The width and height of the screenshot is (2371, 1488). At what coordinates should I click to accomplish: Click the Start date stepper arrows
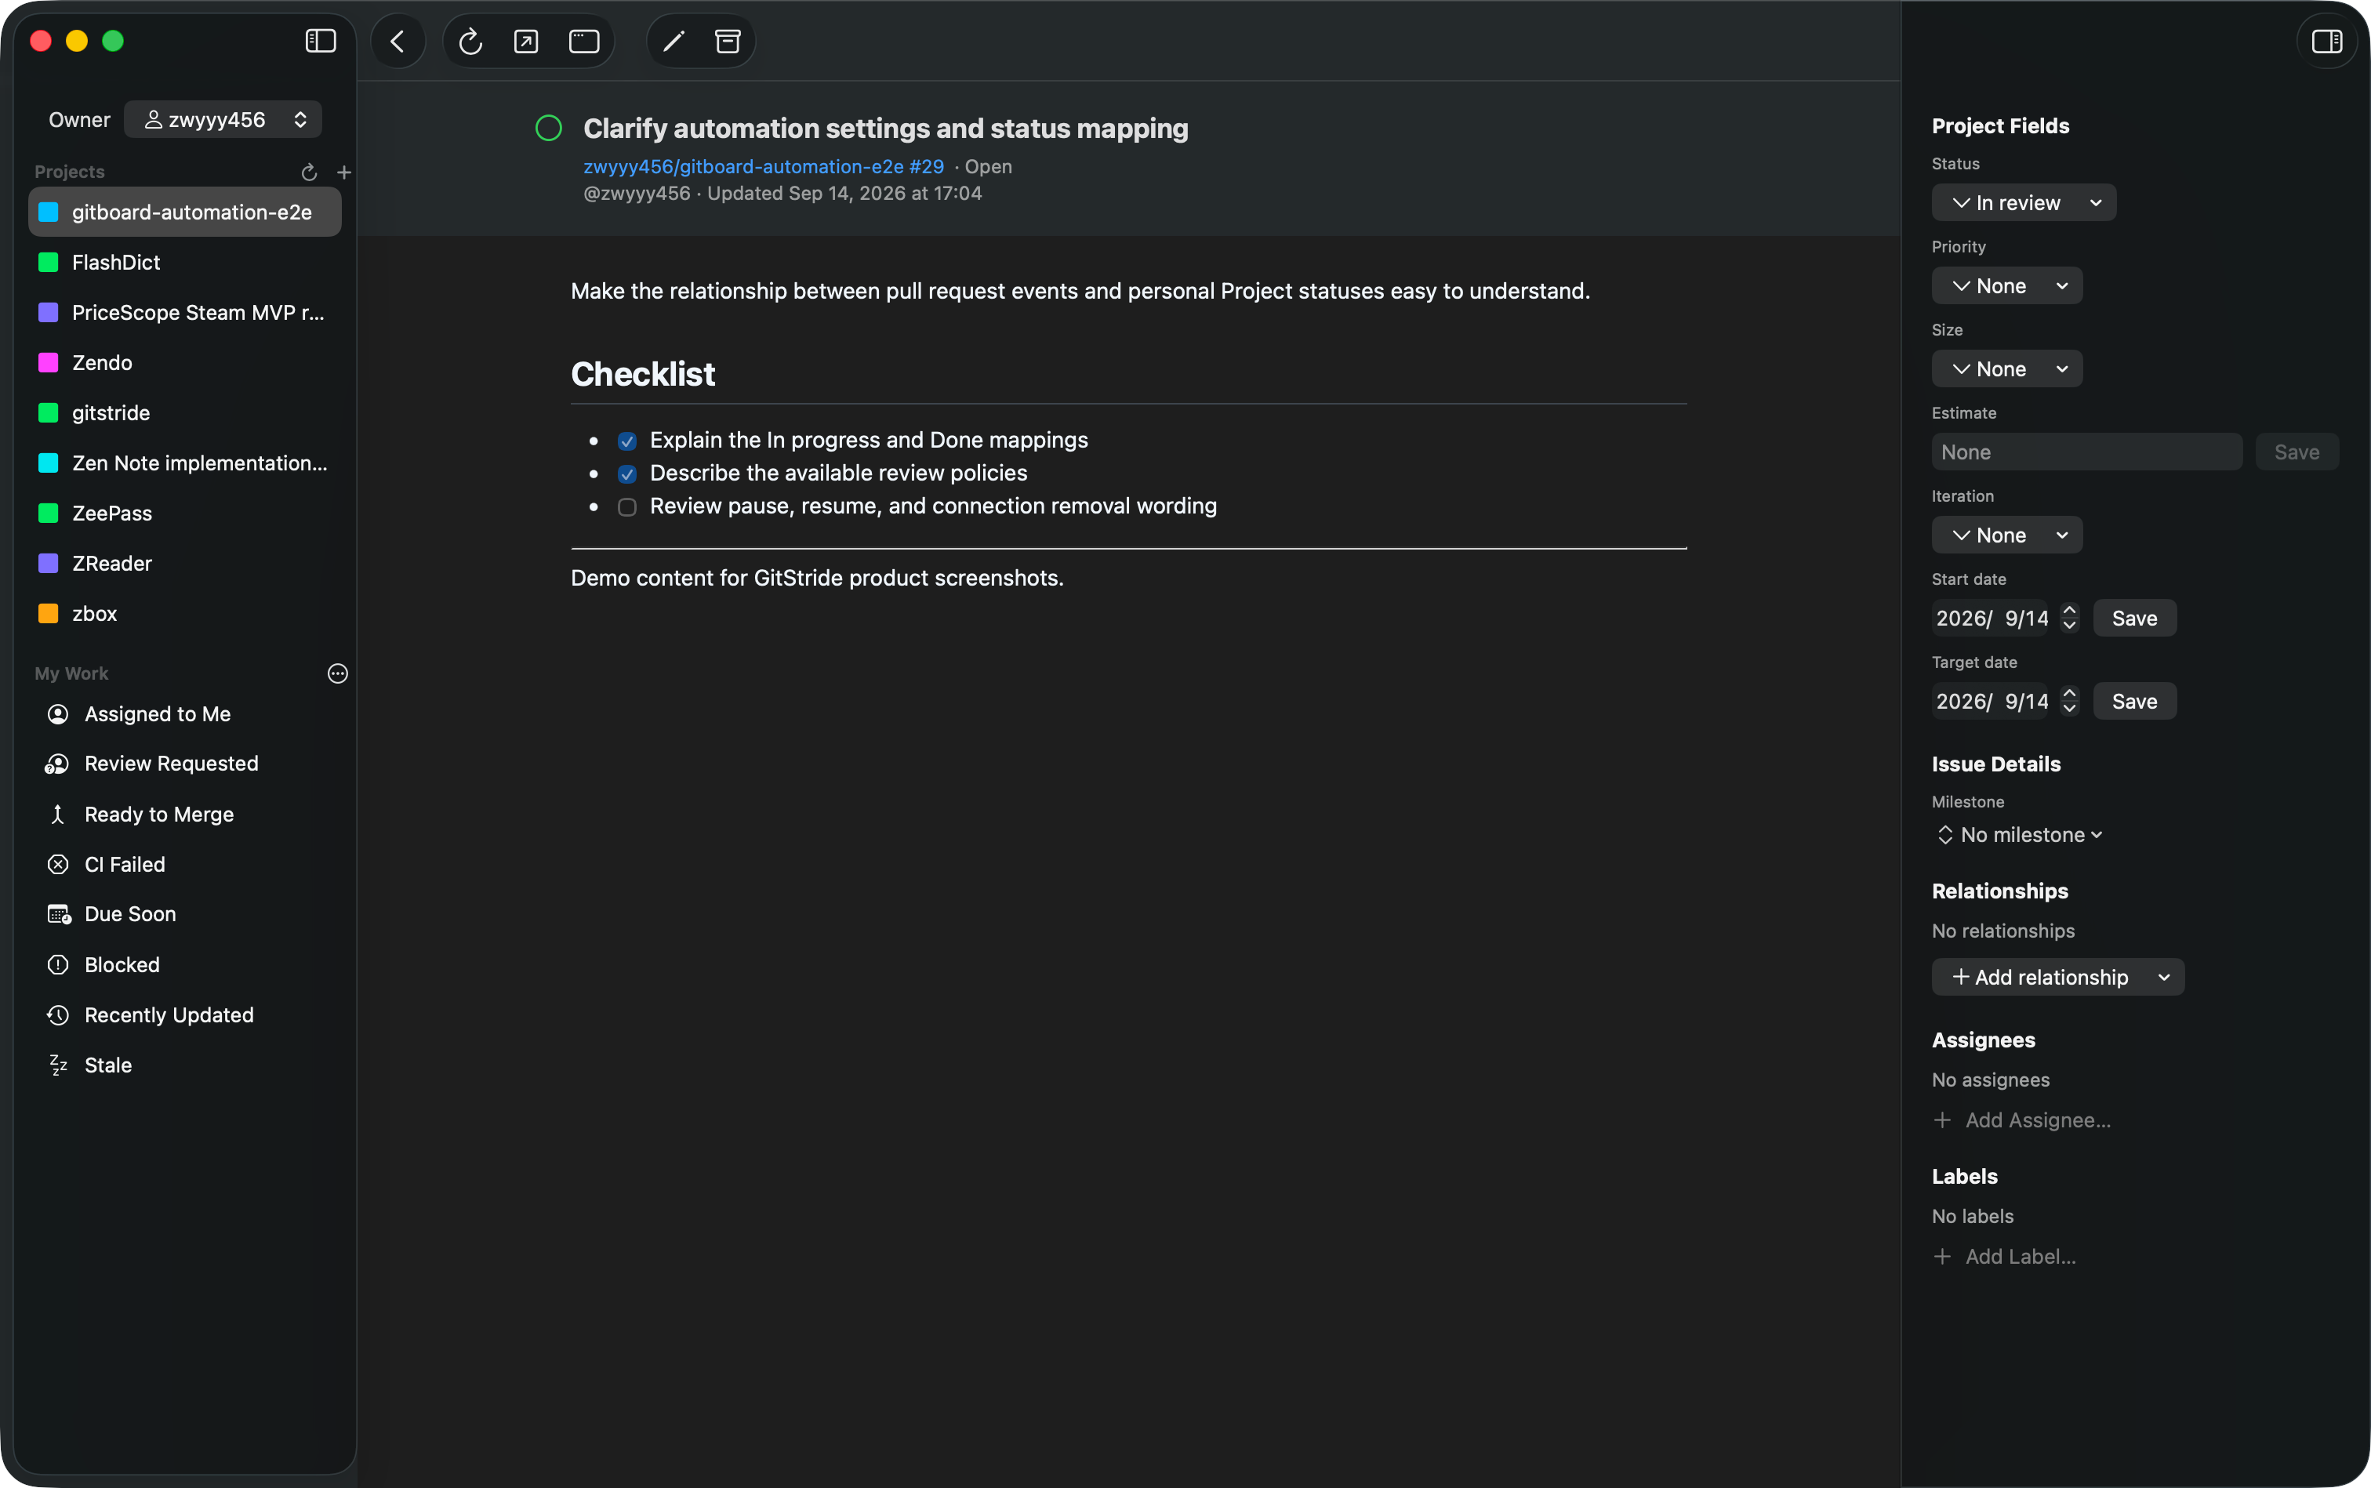click(2069, 618)
